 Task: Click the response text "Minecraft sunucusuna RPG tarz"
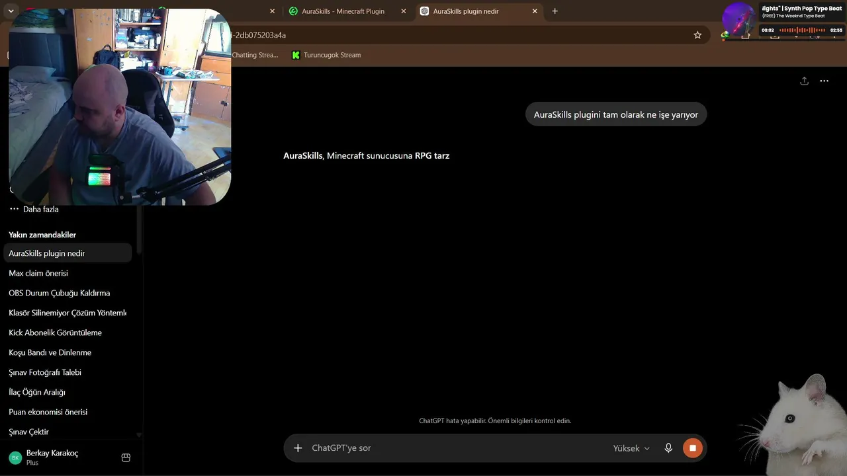pos(388,156)
